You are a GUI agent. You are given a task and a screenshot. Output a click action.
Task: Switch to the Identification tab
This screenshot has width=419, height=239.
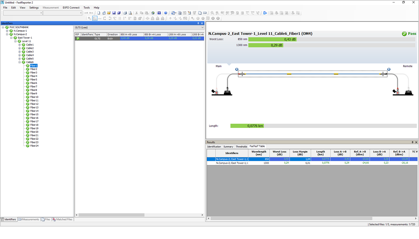coord(214,146)
